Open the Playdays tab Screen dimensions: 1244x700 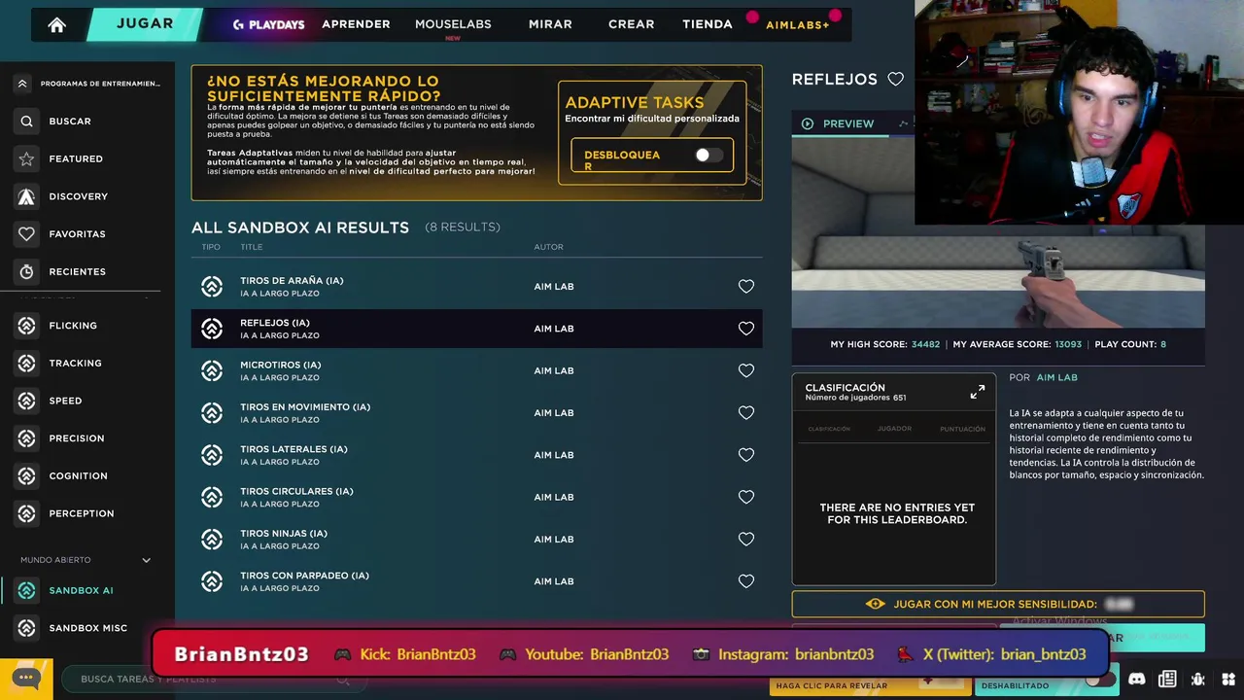click(268, 24)
